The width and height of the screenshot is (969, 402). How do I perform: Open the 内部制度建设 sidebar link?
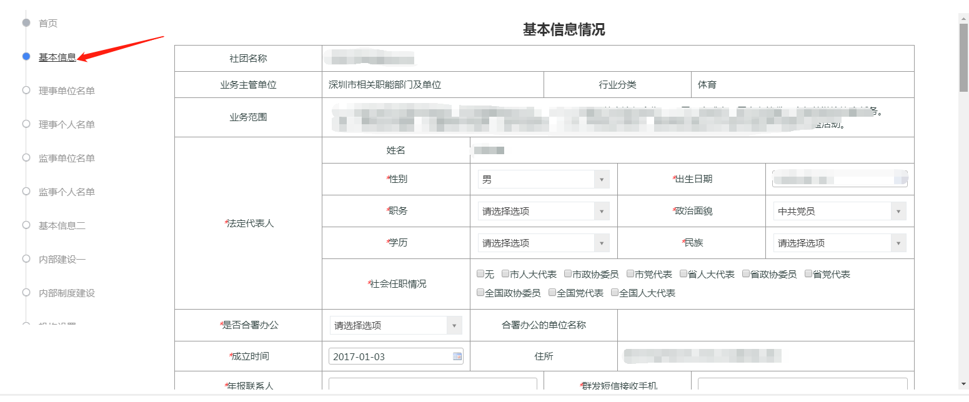67,293
